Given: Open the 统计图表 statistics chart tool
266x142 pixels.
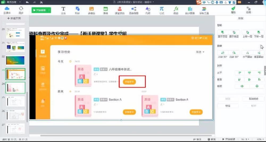Looking at the screenshot, I should 190,11.
